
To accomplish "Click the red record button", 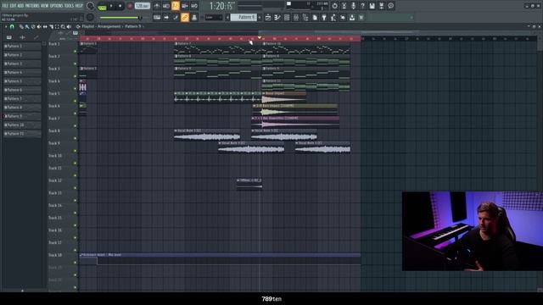I will coord(130,6).
